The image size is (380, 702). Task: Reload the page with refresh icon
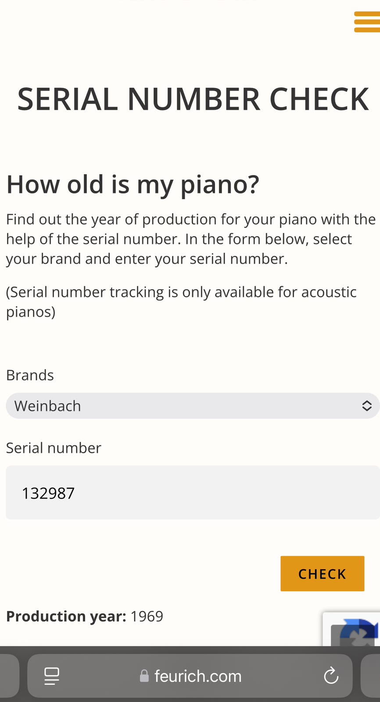point(331,676)
